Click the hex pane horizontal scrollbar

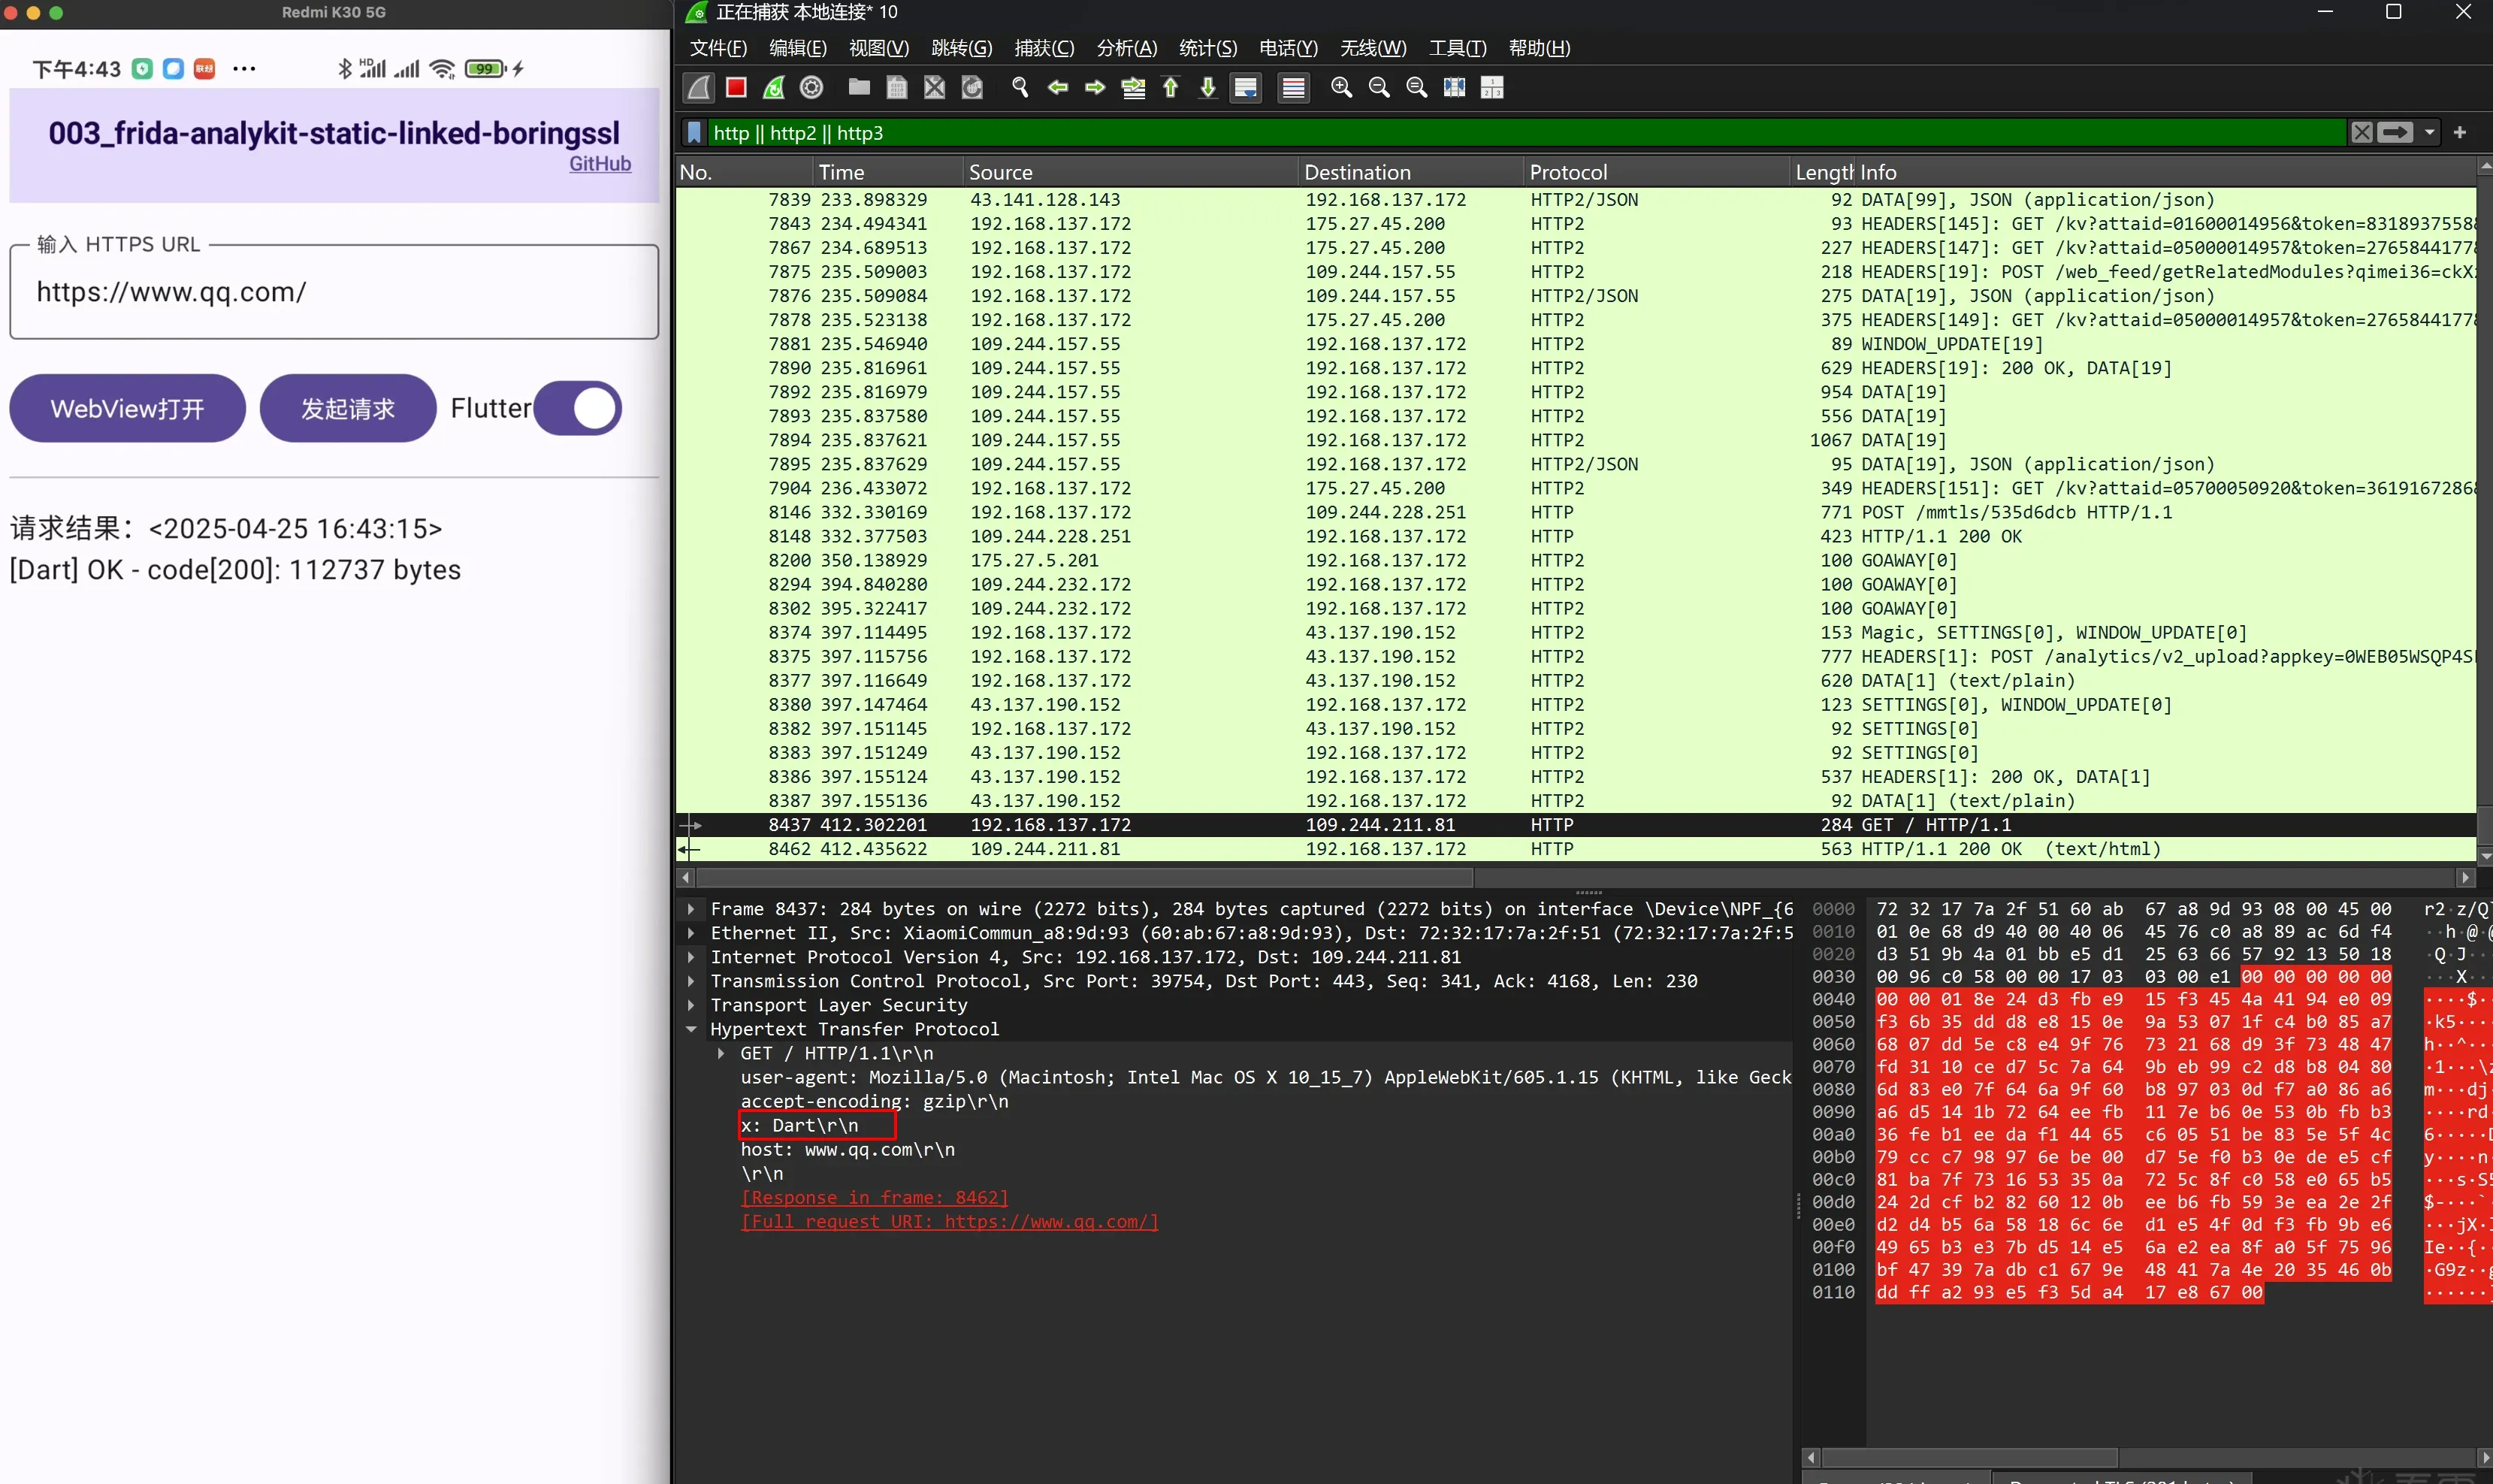(1969, 1457)
